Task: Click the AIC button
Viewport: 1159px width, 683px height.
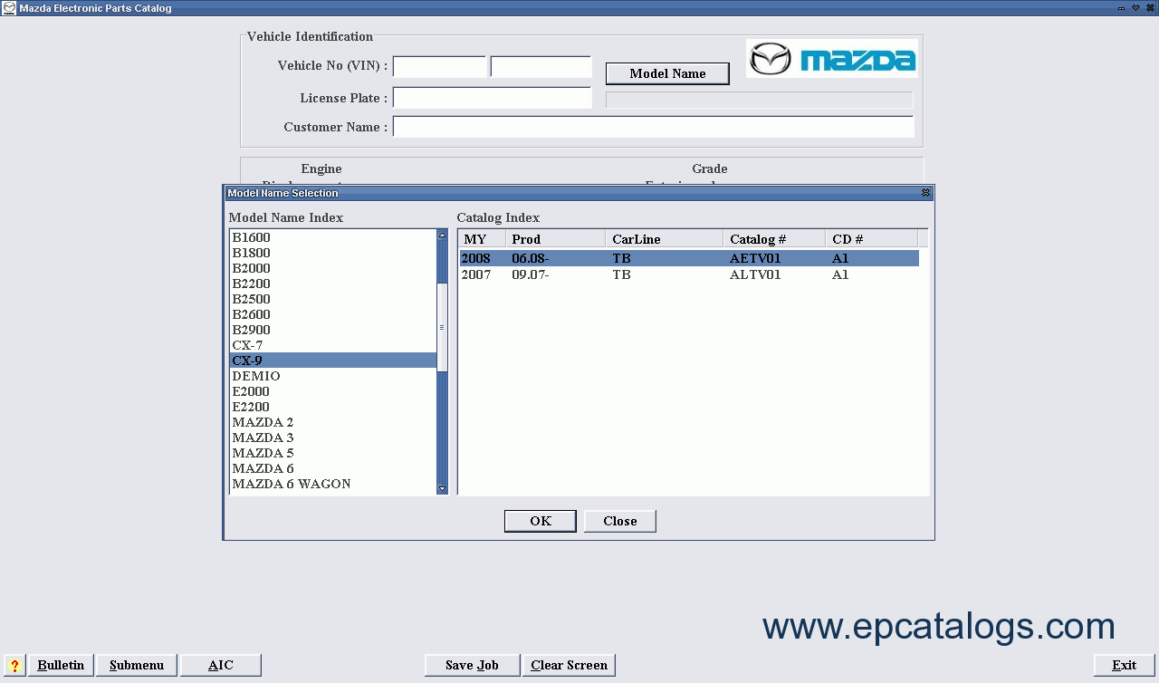Action: (x=221, y=665)
